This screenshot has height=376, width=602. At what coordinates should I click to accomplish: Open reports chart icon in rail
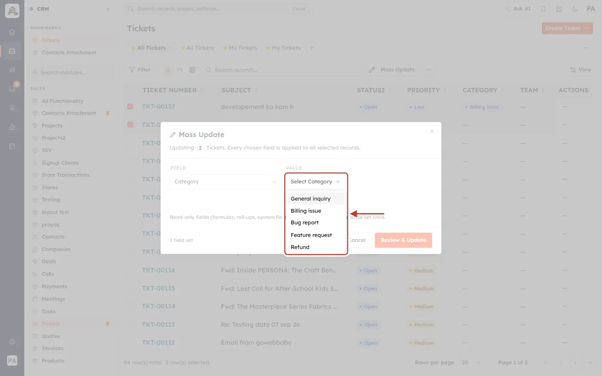point(12,127)
